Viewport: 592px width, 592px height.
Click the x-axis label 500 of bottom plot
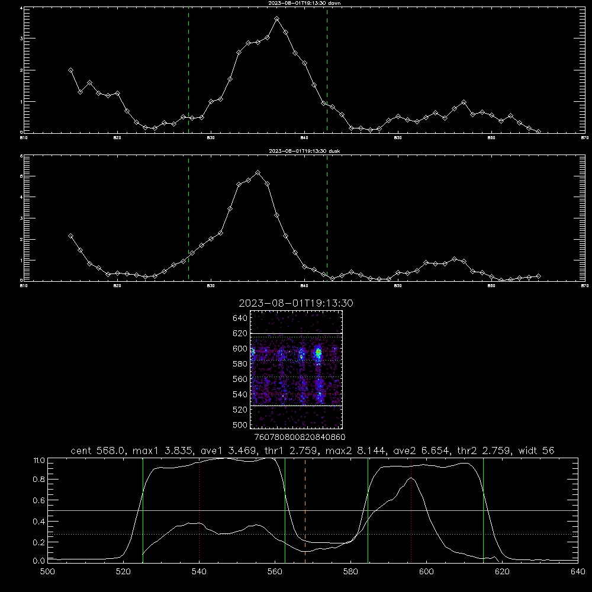(47, 572)
